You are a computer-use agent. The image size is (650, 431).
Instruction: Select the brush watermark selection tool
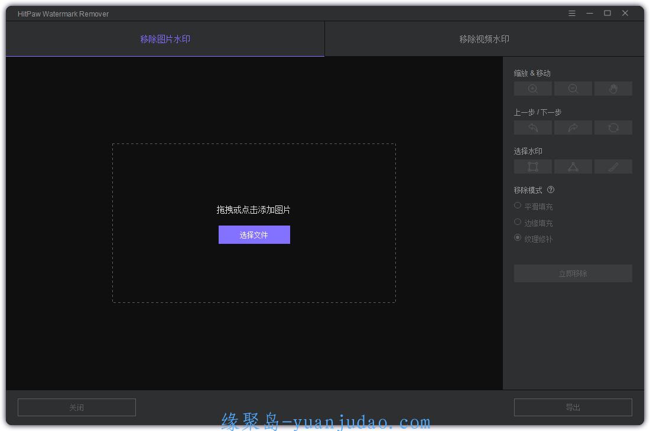click(613, 167)
